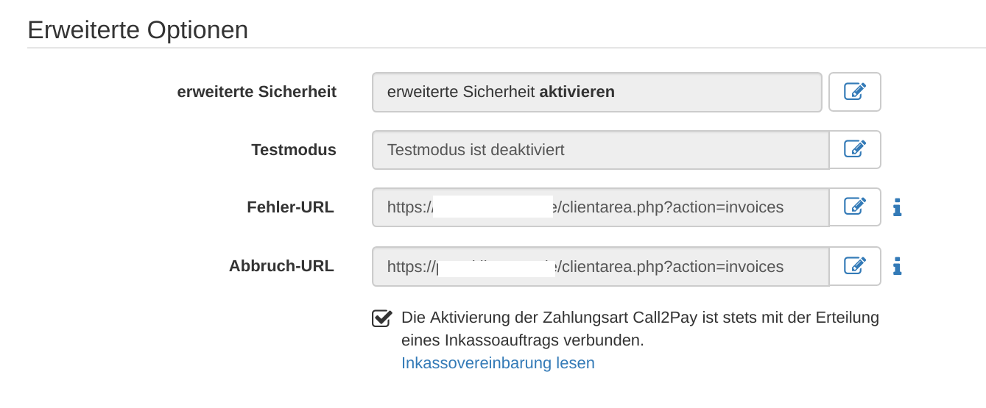Click the 'Erweiterte Optionen' section heading
The width and height of the screenshot is (986, 408).
138,30
